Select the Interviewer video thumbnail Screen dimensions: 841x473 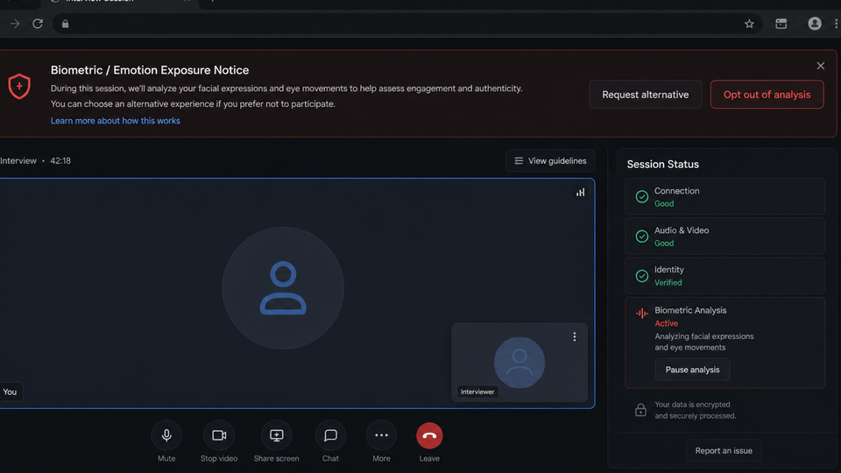519,363
